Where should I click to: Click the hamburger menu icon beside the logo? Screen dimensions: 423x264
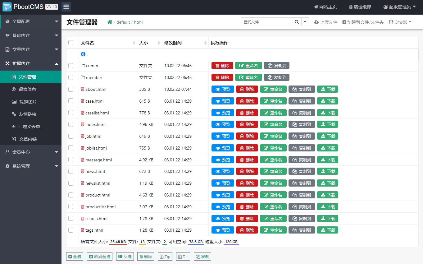click(66, 7)
